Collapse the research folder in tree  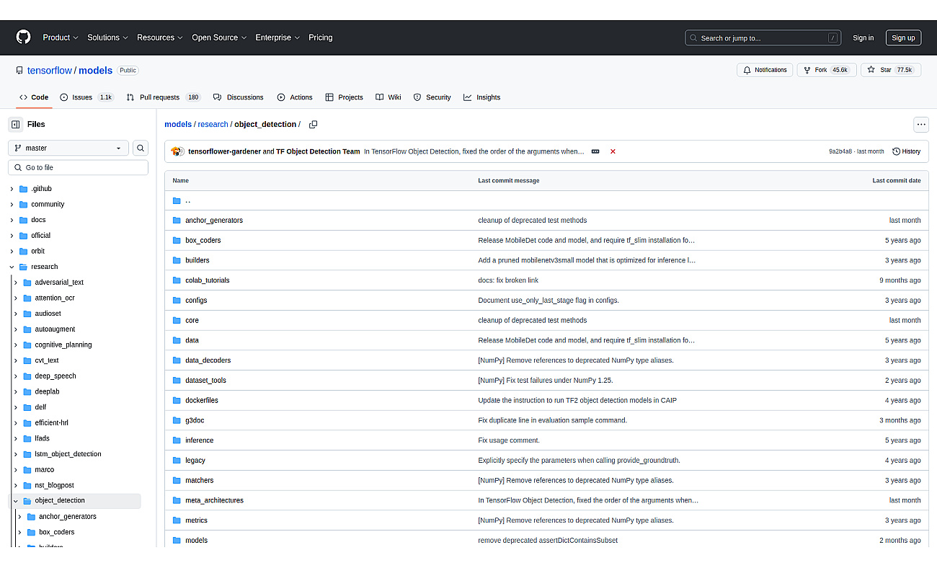[12, 267]
